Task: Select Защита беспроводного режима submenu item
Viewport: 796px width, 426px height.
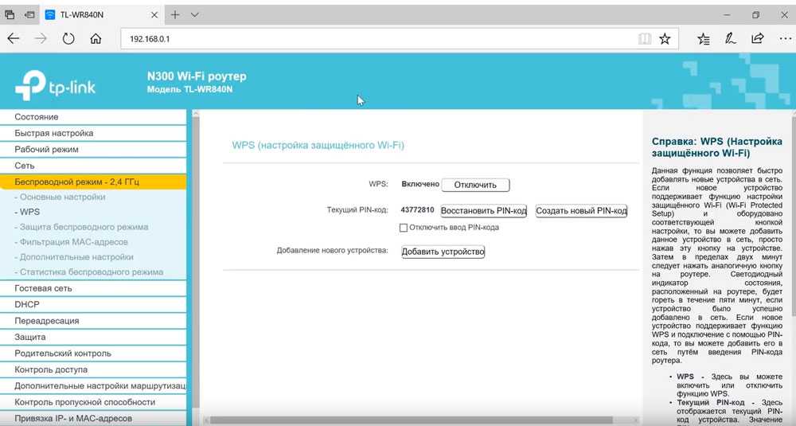Action: click(84, 227)
